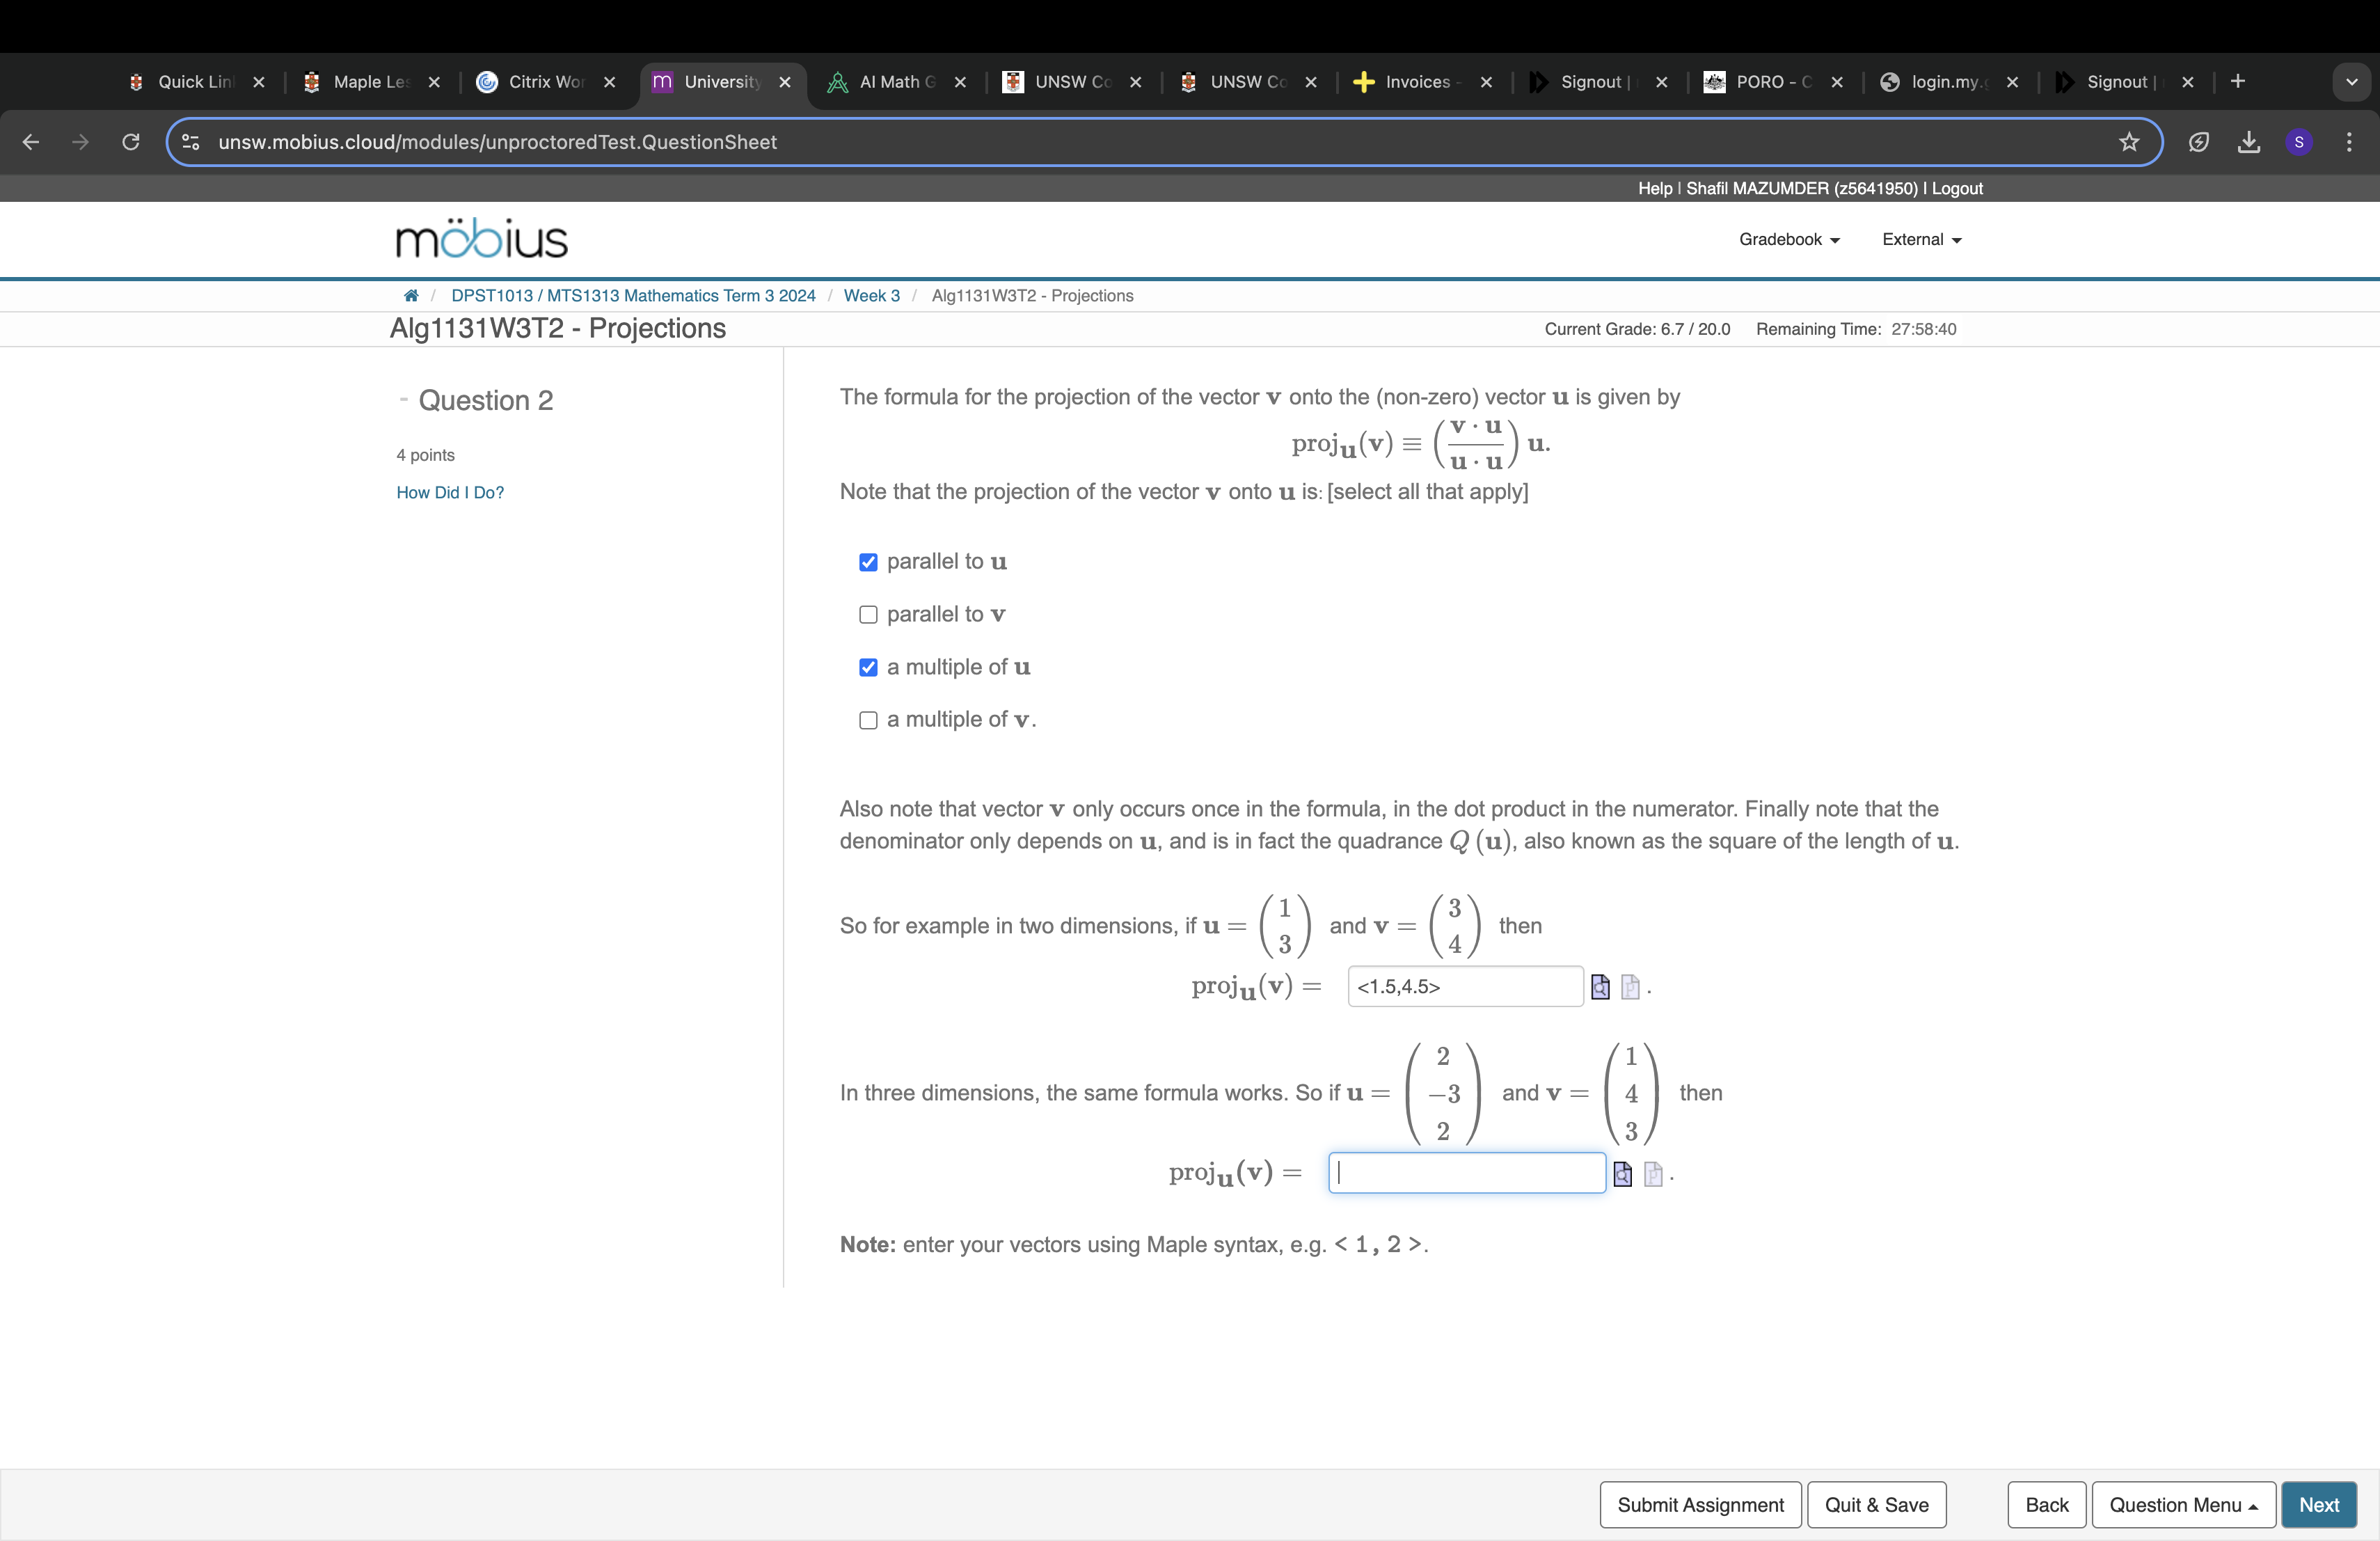This screenshot has height=1541, width=2380.
Task: Open site information icon in address bar
Action: [191, 142]
